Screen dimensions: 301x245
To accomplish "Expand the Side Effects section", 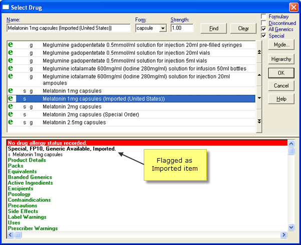I will pos(23,211).
